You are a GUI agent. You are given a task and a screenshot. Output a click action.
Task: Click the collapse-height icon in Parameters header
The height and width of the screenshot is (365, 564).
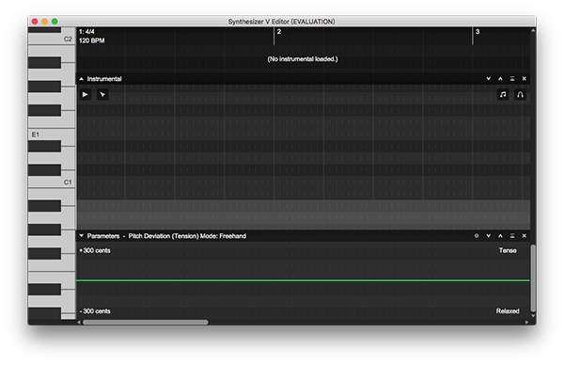pos(512,236)
